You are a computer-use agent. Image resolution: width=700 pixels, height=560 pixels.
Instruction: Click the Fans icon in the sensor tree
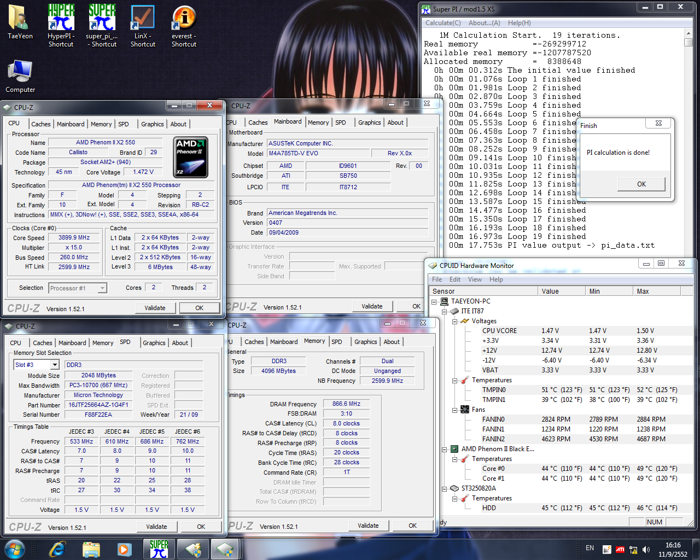[465, 410]
